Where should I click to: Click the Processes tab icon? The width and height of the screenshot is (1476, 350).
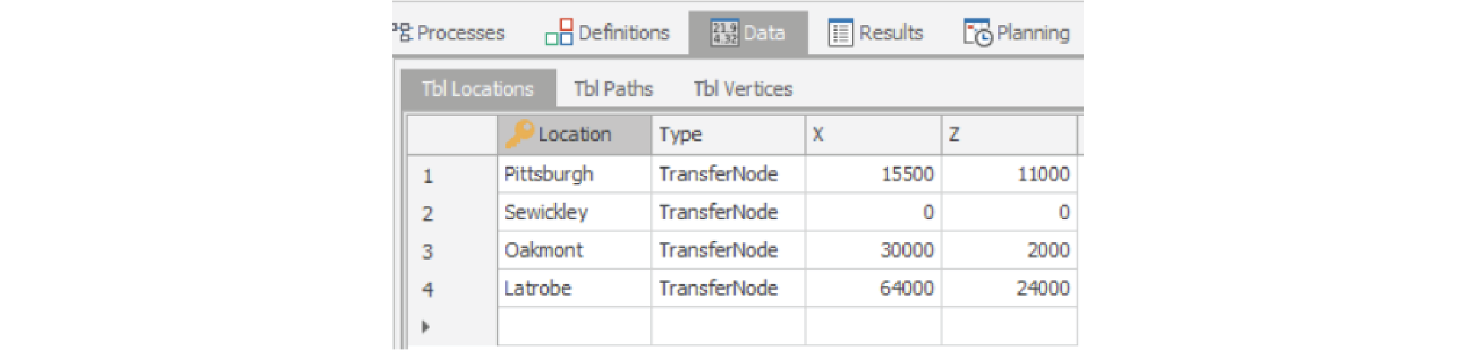[403, 32]
